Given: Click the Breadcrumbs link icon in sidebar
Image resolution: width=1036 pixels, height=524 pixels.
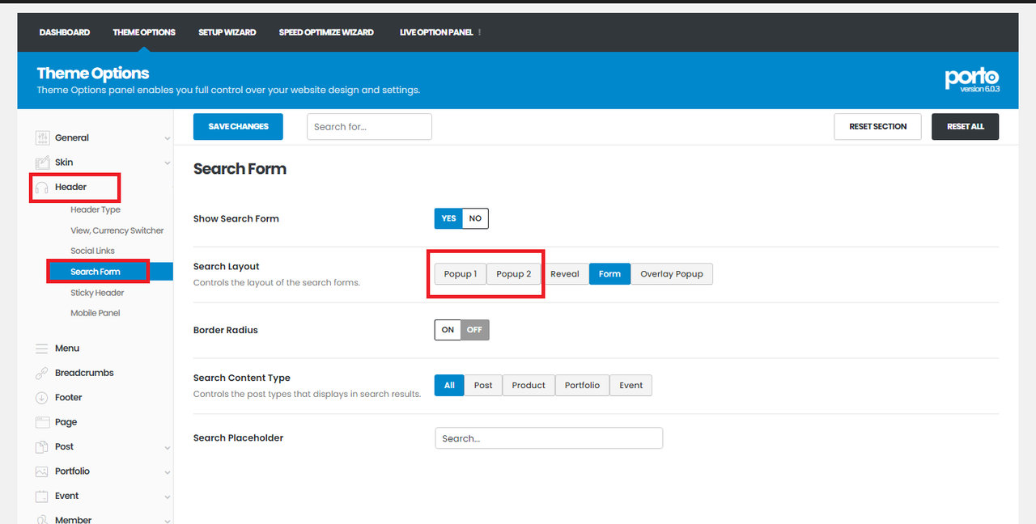Looking at the screenshot, I should [x=42, y=374].
